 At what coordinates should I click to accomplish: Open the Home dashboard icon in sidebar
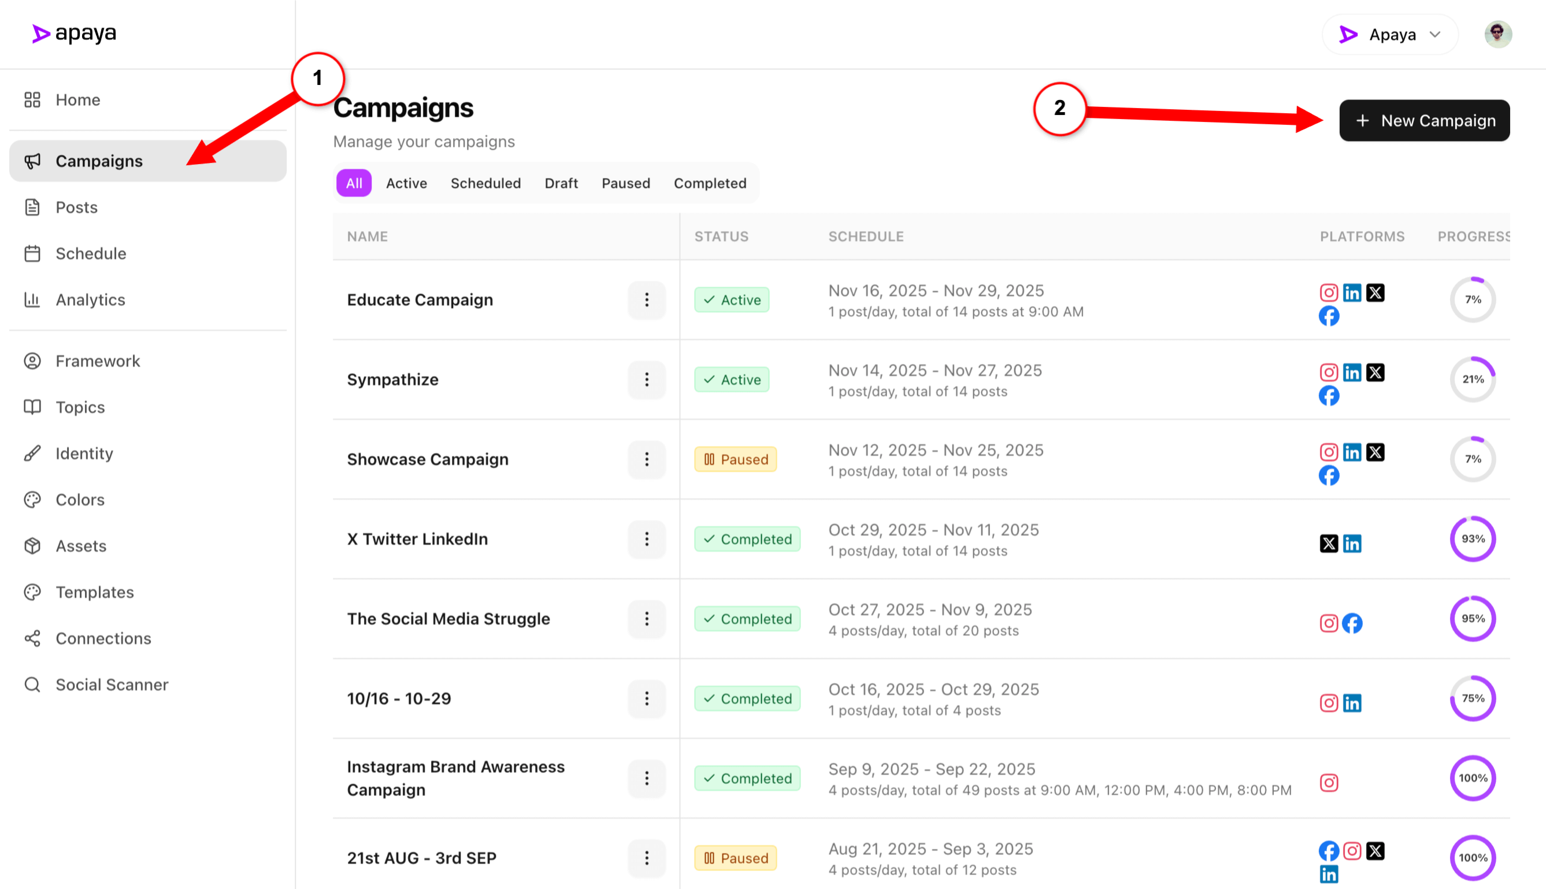pos(32,99)
